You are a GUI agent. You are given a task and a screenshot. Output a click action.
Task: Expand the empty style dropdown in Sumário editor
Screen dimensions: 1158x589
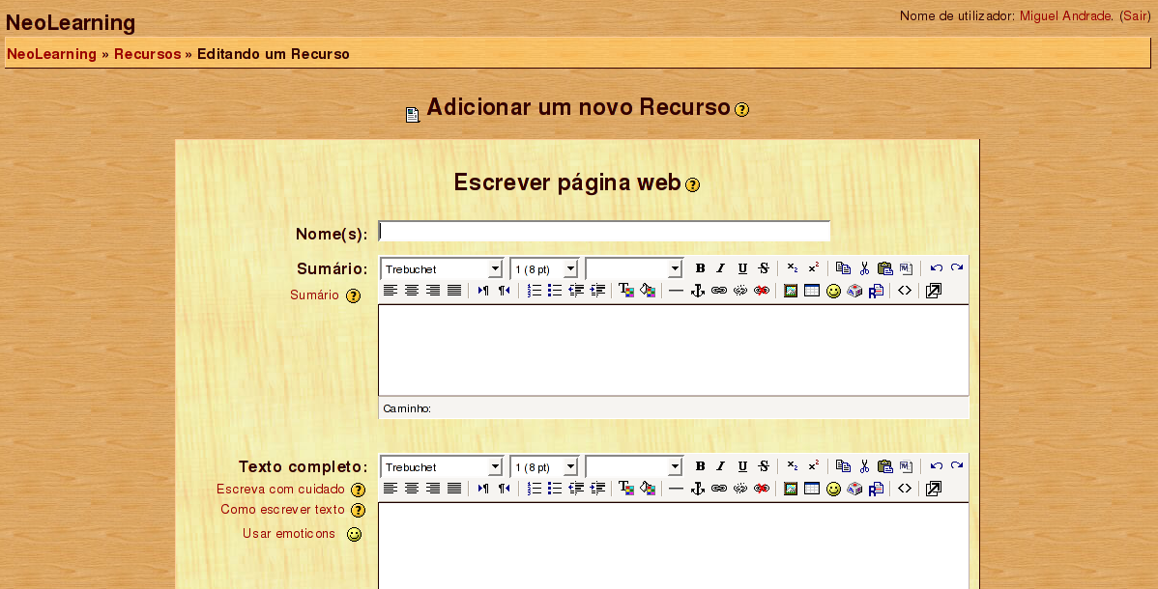pos(634,268)
